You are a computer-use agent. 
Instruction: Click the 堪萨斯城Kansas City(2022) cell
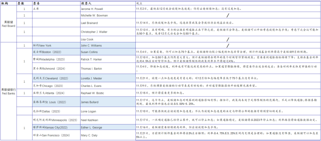click(x=56, y=127)
